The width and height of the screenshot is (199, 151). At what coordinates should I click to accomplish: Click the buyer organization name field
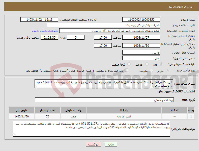click(x=103, y=25)
